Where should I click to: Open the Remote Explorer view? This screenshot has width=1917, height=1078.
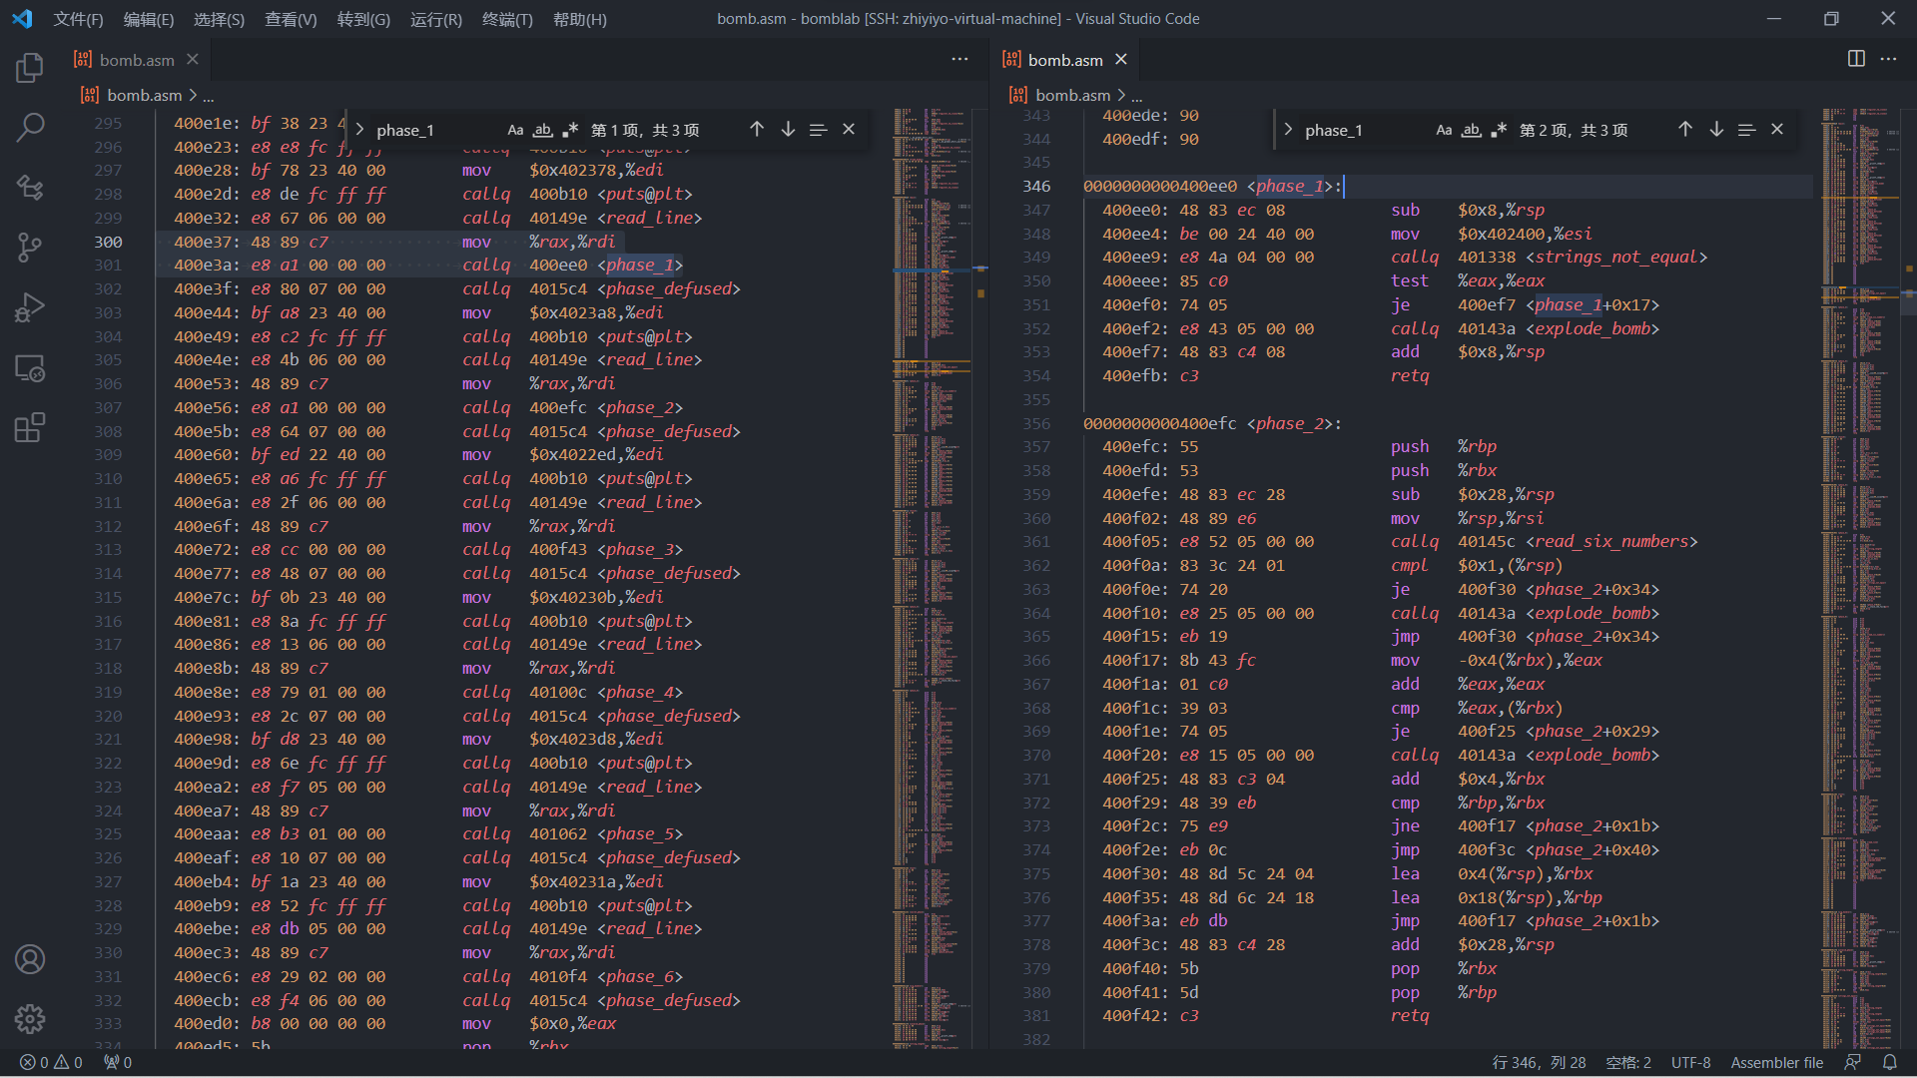coord(30,367)
